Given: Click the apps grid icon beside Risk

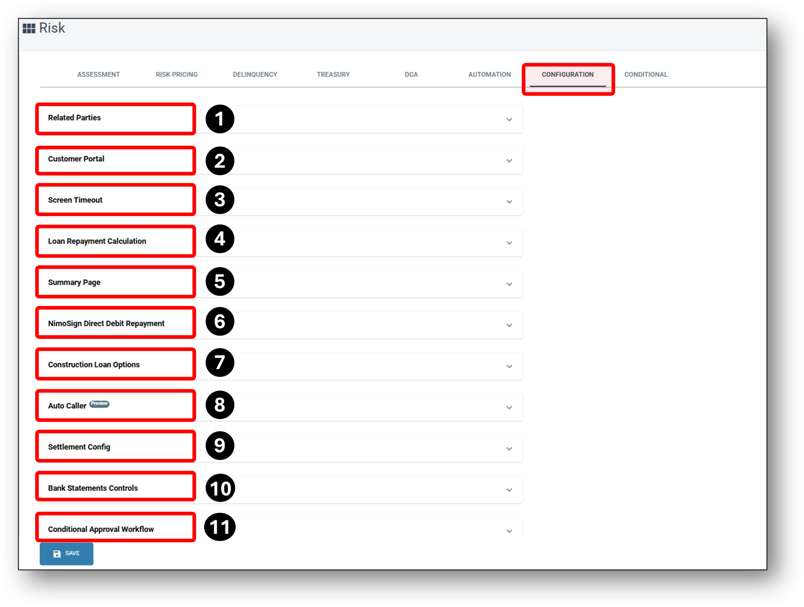Looking at the screenshot, I should click(x=29, y=28).
